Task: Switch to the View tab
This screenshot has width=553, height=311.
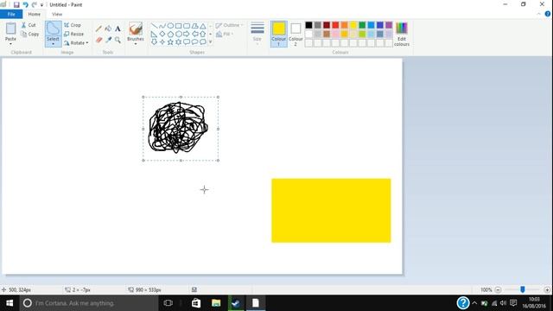Action: click(x=57, y=14)
